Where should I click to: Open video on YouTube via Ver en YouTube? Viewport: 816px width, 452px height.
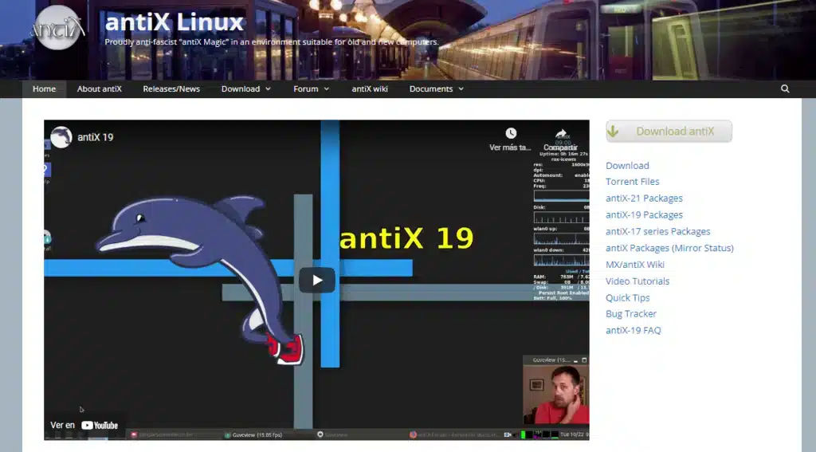(x=84, y=426)
